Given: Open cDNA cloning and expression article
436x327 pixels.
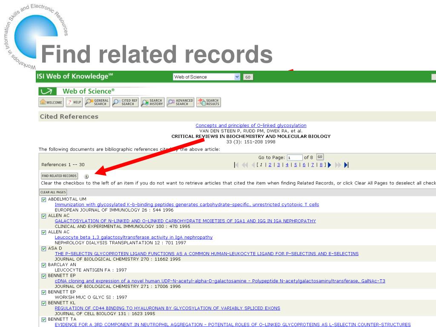Looking at the screenshot, I should tap(220, 281).
